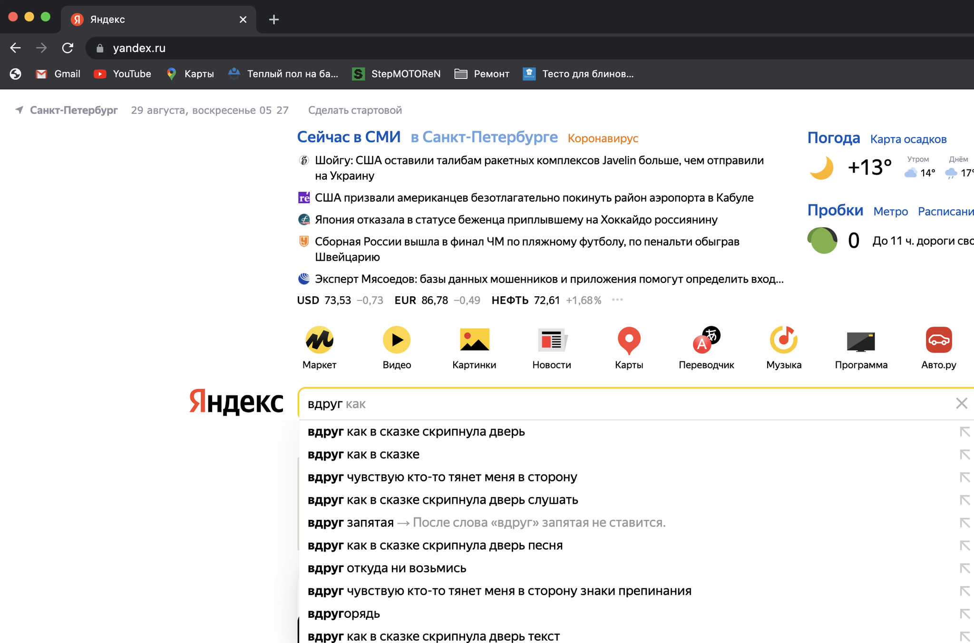The height and width of the screenshot is (643, 974).
Task: Click in the Yandex search input field
Action: pos(618,404)
